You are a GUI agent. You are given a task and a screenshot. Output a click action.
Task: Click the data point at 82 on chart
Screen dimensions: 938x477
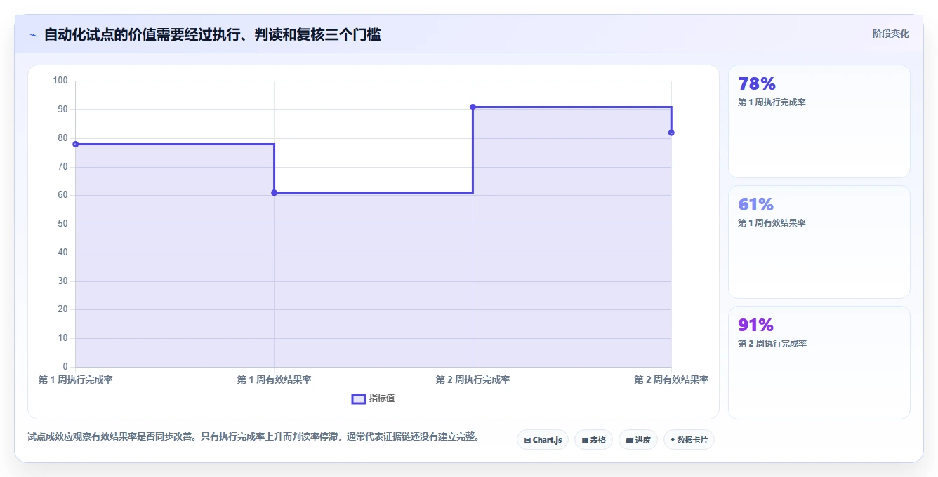tap(671, 133)
